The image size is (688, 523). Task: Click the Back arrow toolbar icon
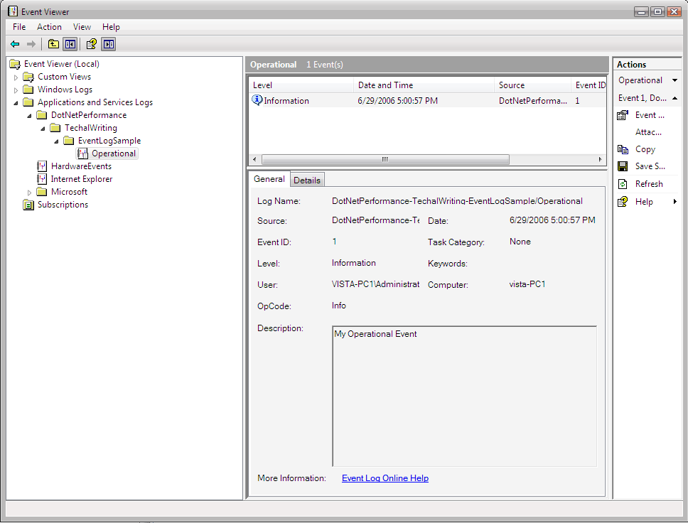[x=15, y=44]
